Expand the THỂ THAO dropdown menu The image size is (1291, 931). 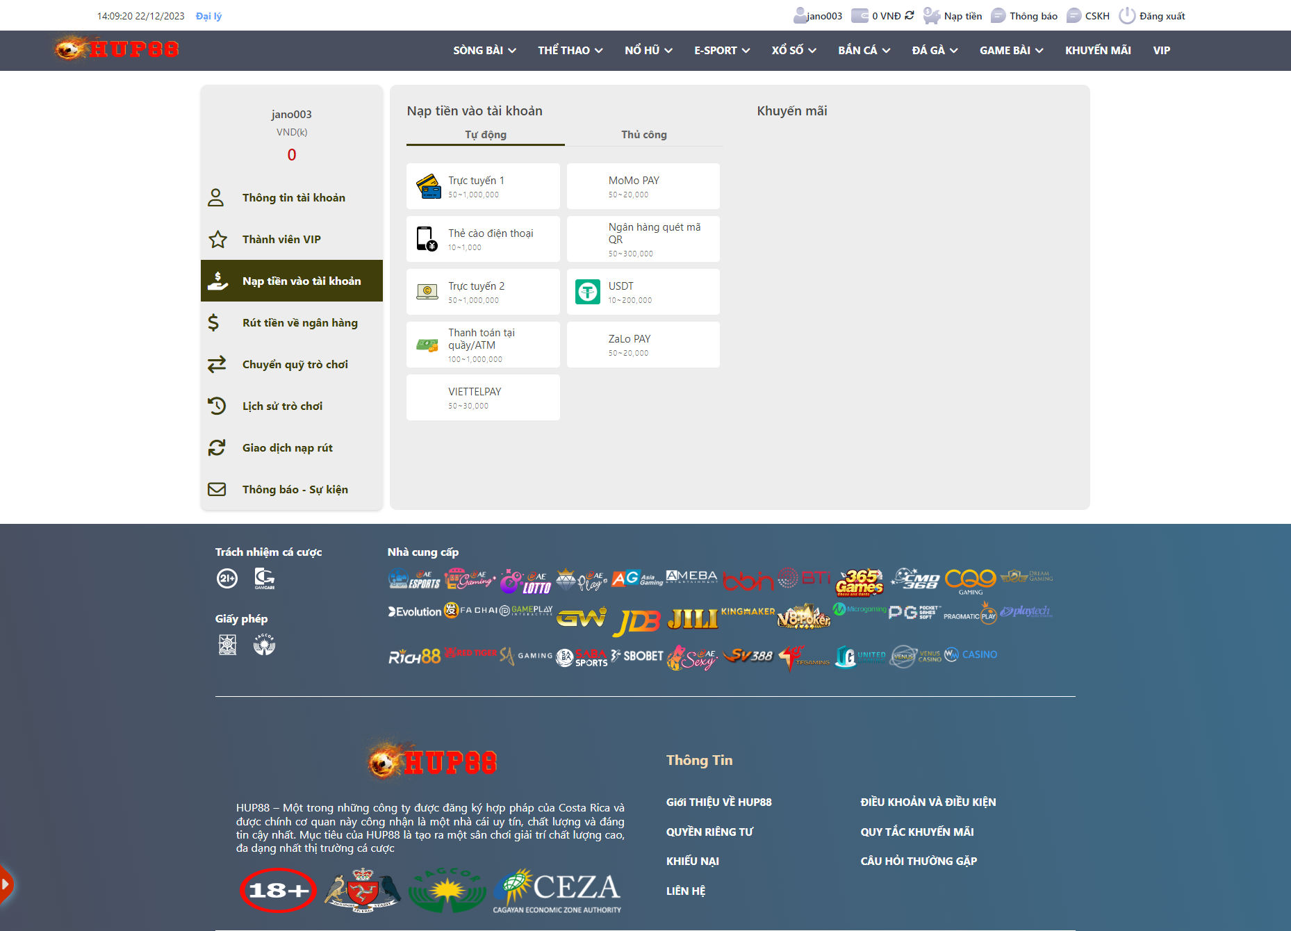pyautogui.click(x=570, y=50)
